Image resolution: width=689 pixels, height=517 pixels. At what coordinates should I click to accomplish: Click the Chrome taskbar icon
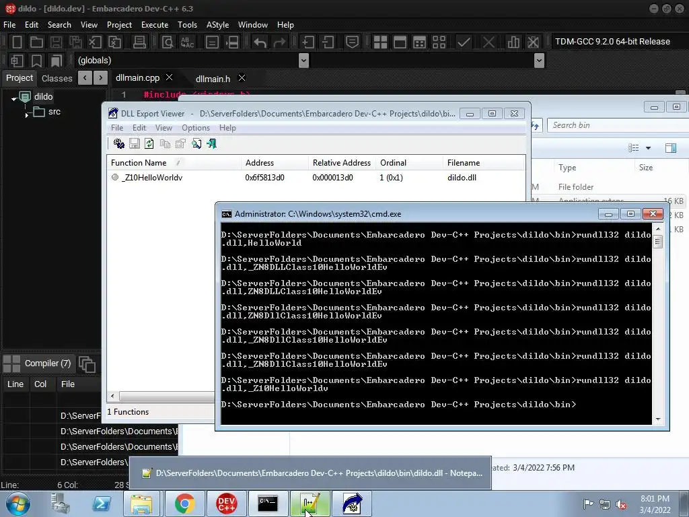[184, 504]
